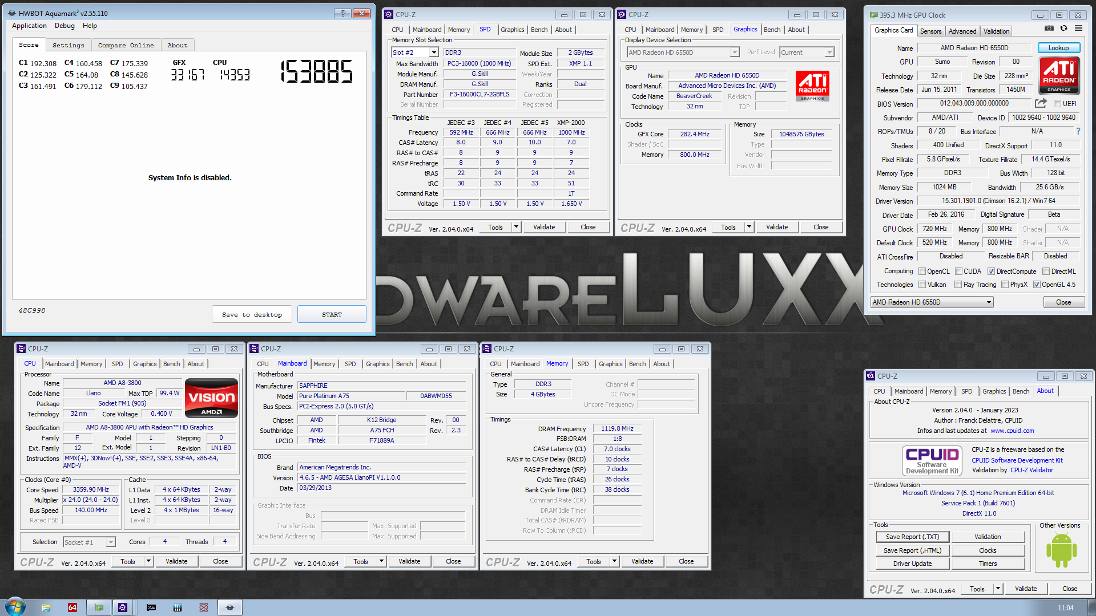The image size is (1096, 616).
Task: Open the Windows Start orb
Action: click(15, 607)
